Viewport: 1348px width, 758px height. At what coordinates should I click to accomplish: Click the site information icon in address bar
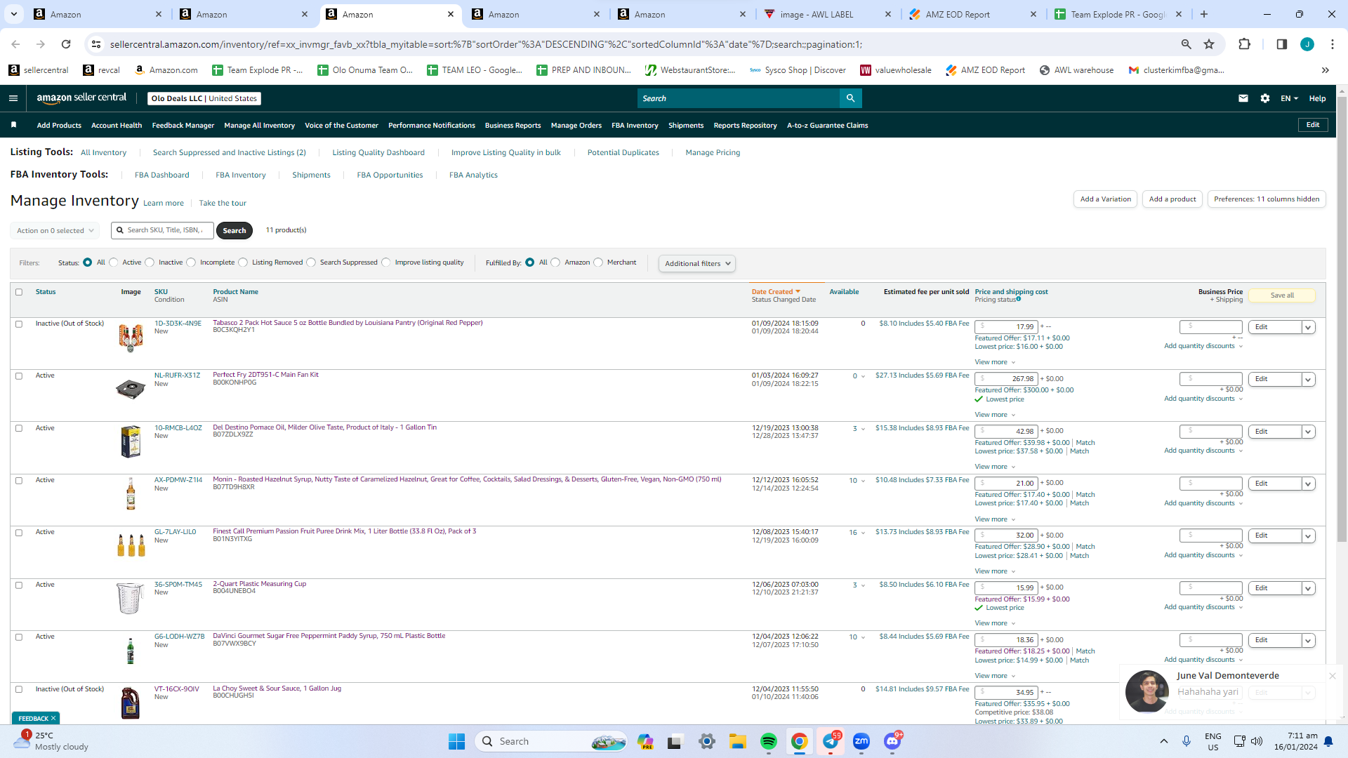(96, 44)
